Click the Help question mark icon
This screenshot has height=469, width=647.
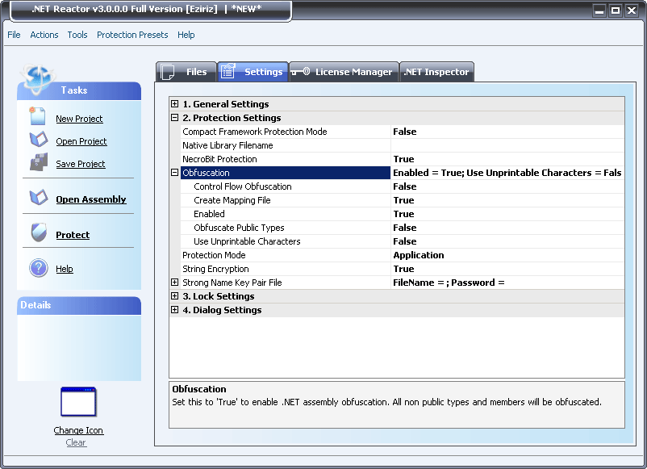click(39, 268)
